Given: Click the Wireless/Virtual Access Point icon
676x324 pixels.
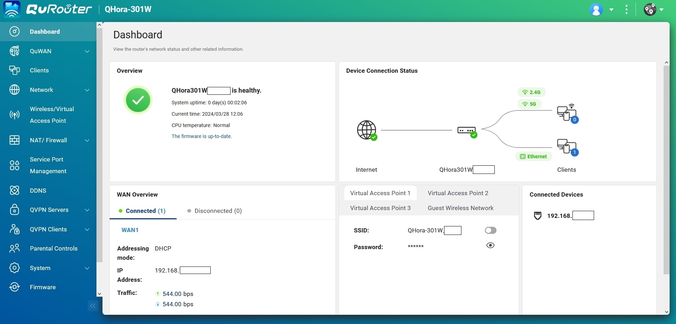Looking at the screenshot, I should tap(15, 115).
